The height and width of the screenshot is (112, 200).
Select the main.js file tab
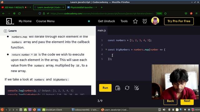[102, 30]
